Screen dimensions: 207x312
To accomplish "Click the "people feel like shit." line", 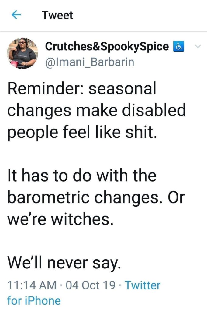I will (x=82, y=132).
